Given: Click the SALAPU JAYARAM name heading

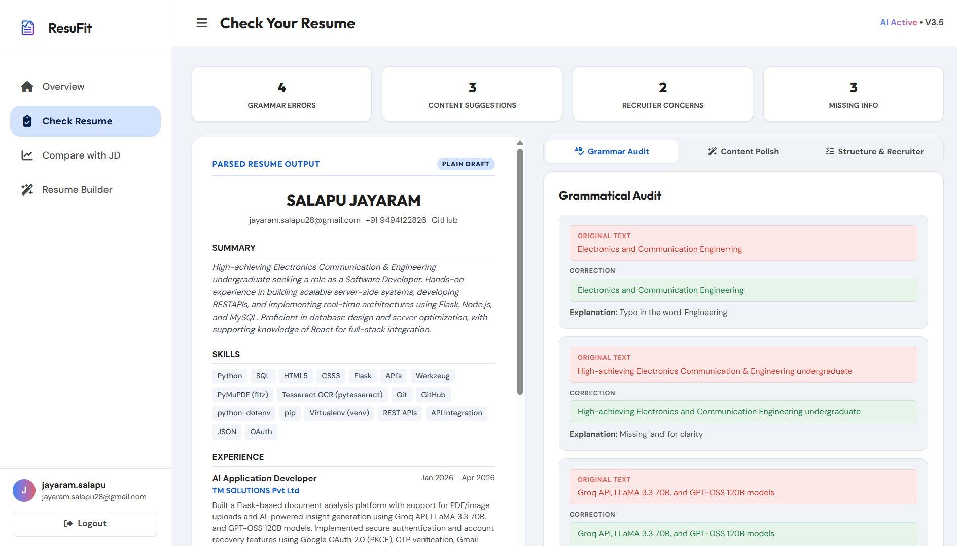Looking at the screenshot, I should click(353, 201).
